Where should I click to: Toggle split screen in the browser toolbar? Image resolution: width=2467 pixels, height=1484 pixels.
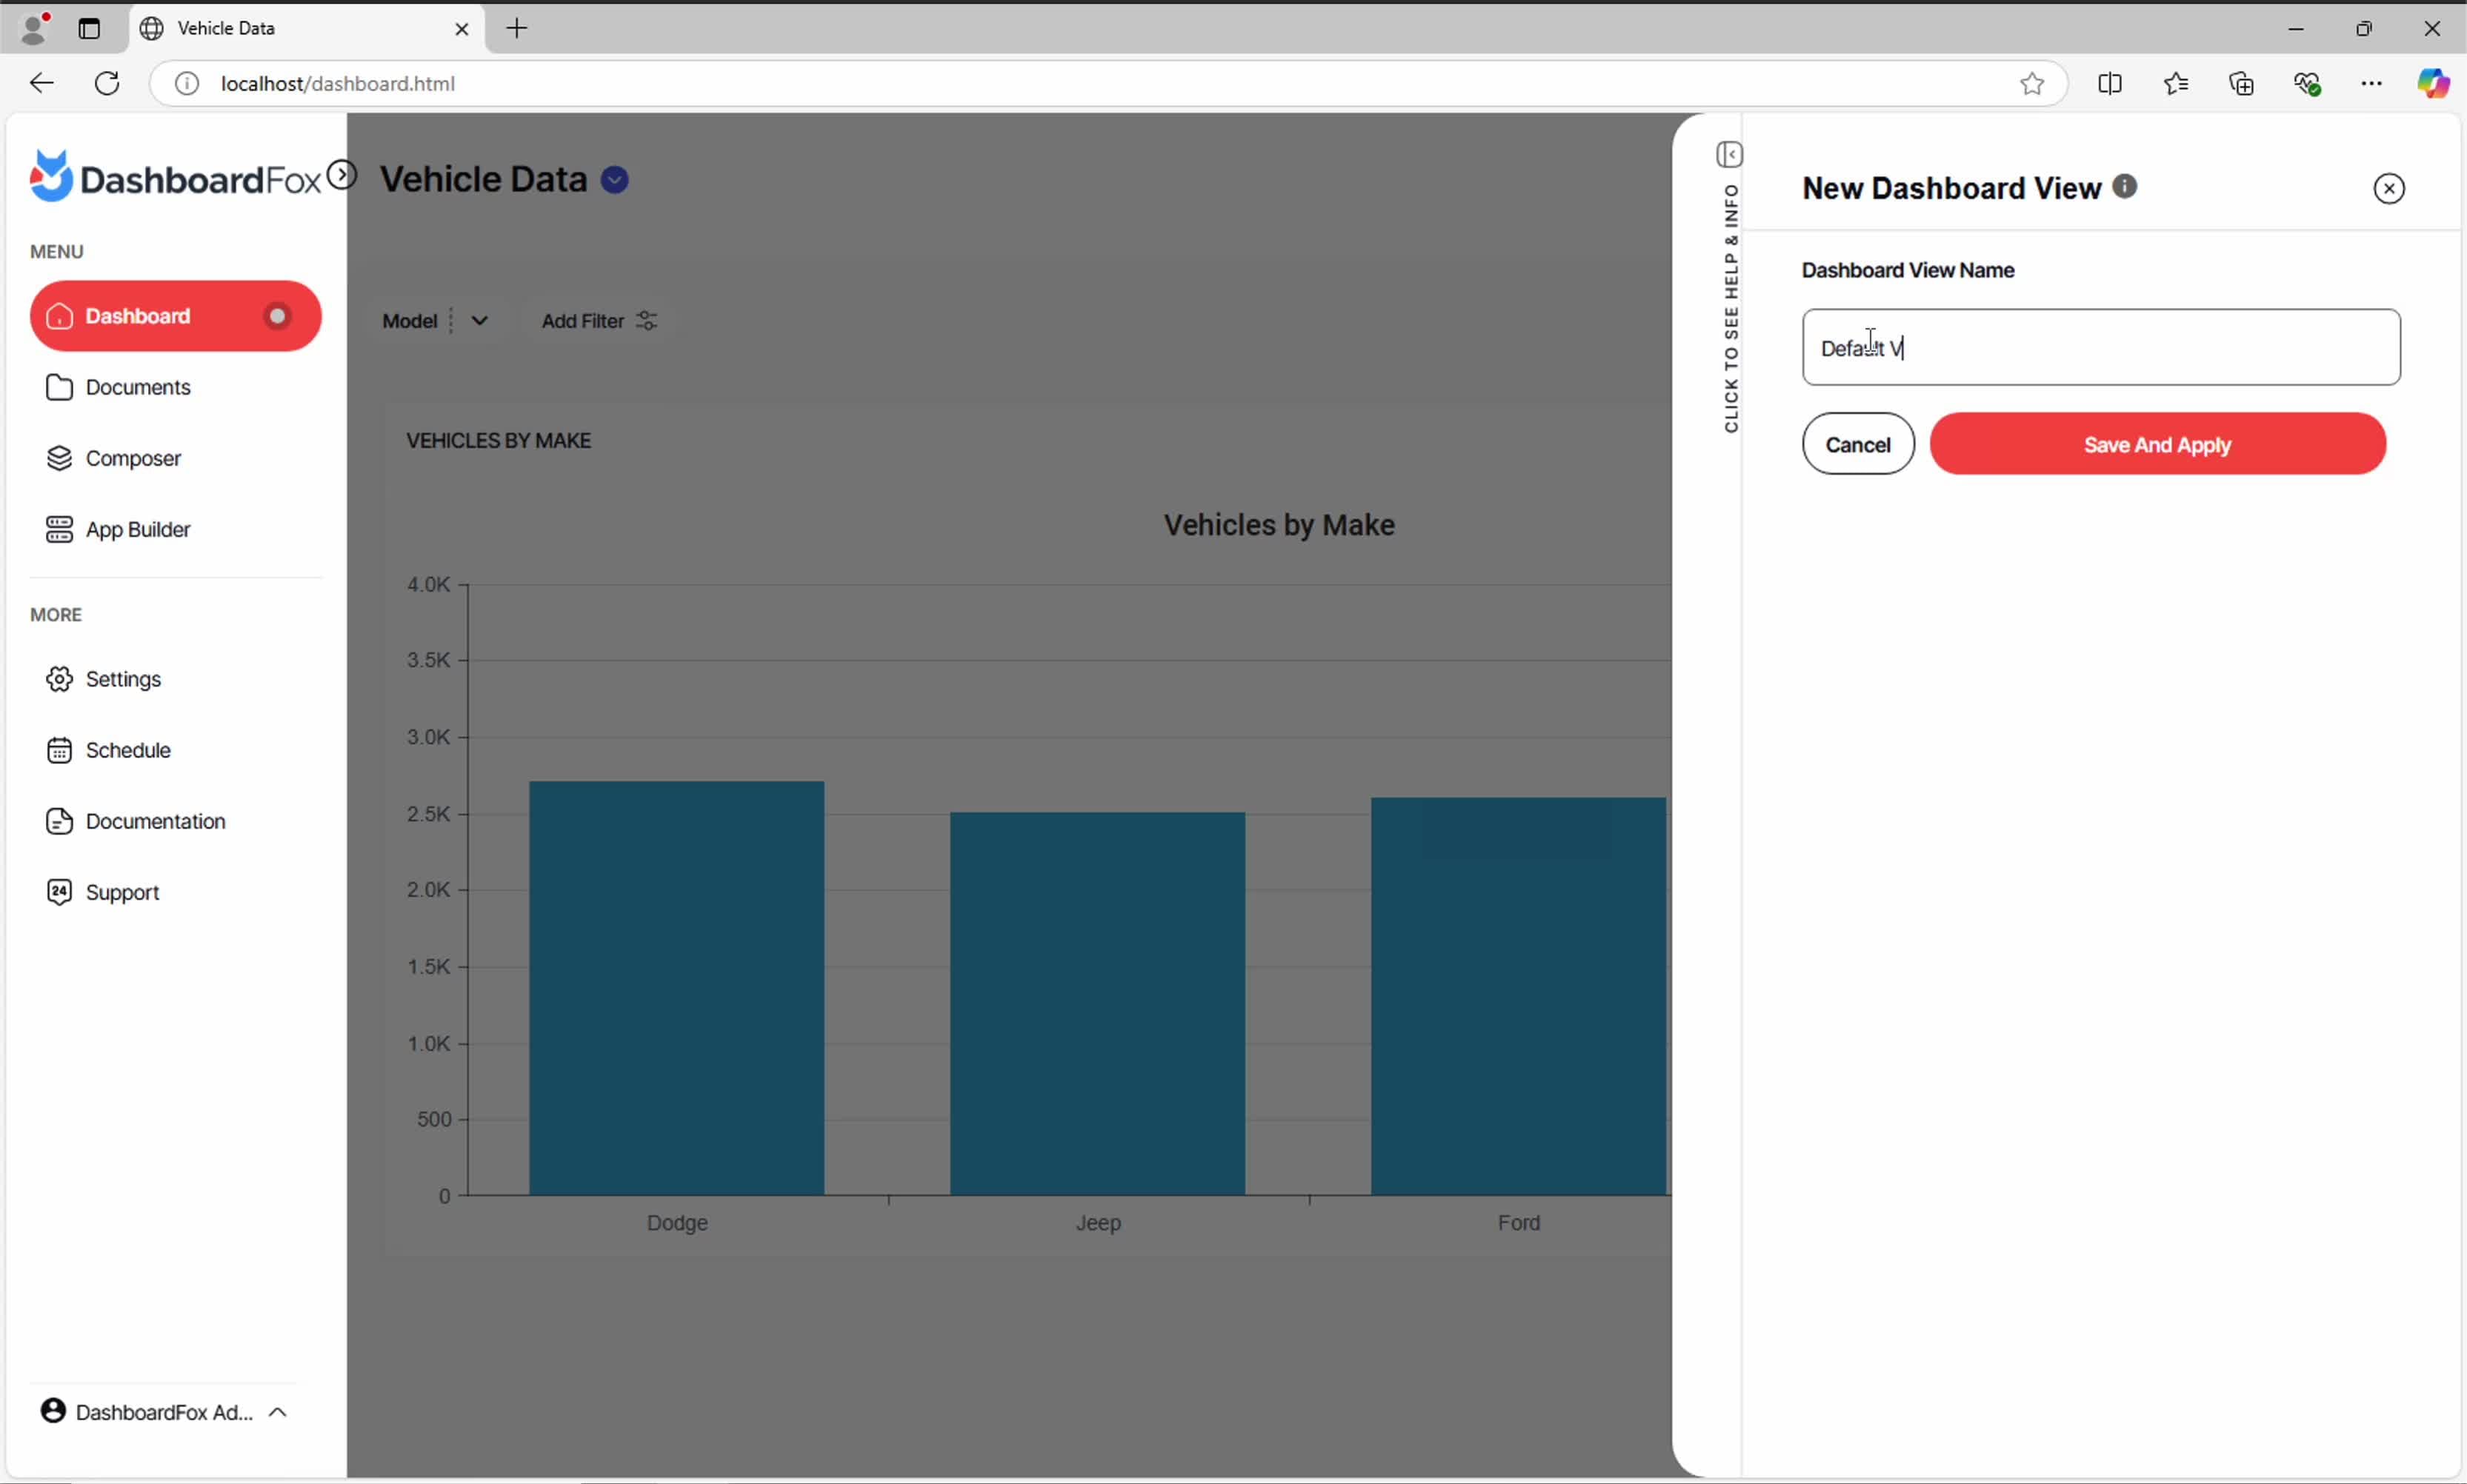[x=2110, y=84]
